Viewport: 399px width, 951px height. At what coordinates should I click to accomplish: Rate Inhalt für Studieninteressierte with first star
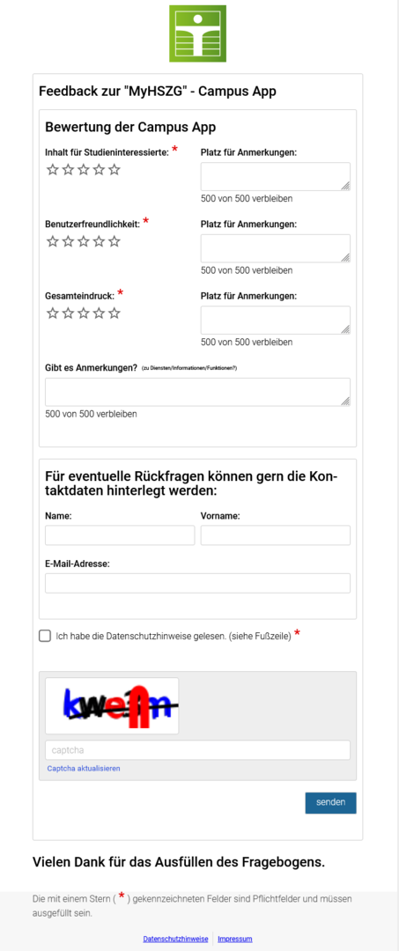click(x=53, y=170)
